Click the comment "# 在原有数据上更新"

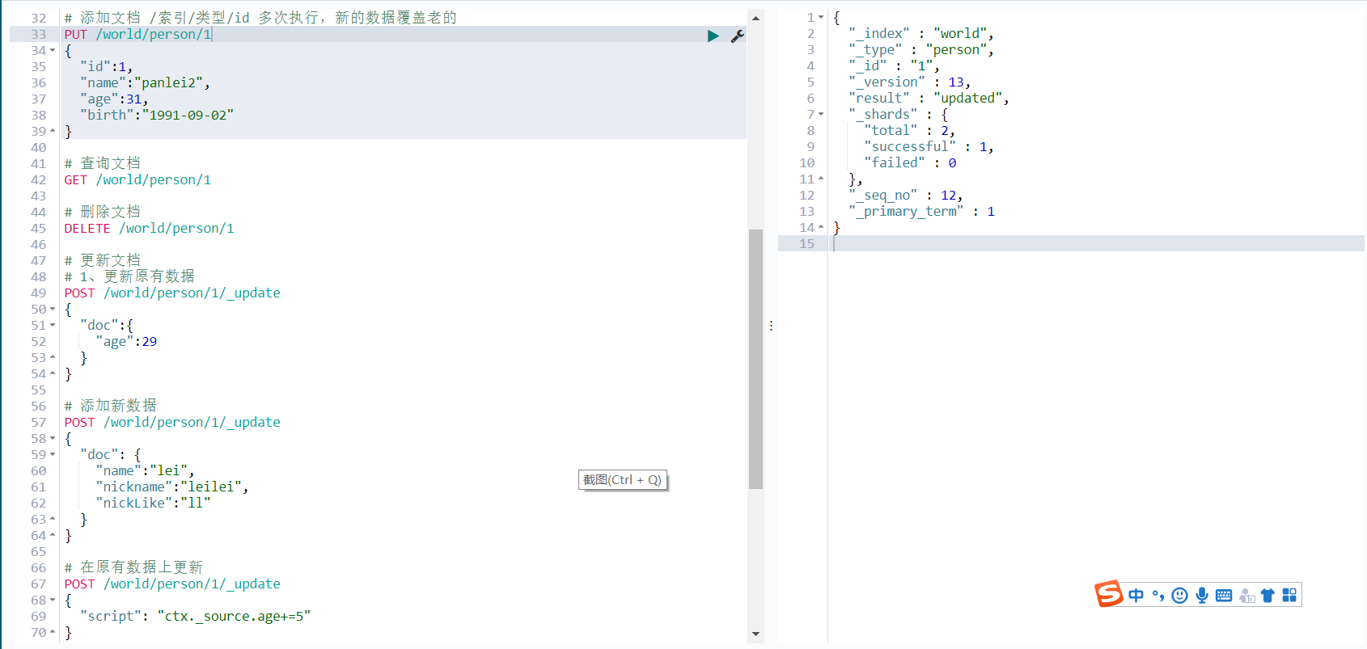pos(133,567)
